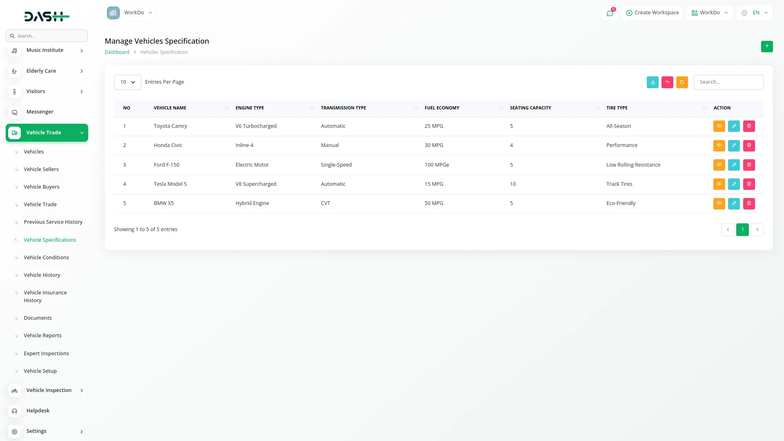Screen dimensions: 784x441
Task: Delete the Toyota Camry specification entry
Action: (749, 126)
